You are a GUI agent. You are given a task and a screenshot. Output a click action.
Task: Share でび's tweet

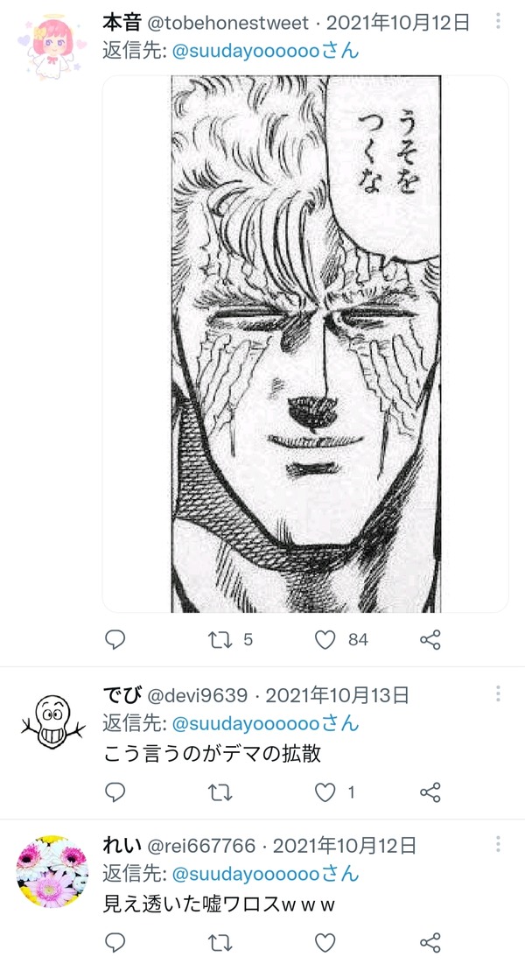[430, 792]
